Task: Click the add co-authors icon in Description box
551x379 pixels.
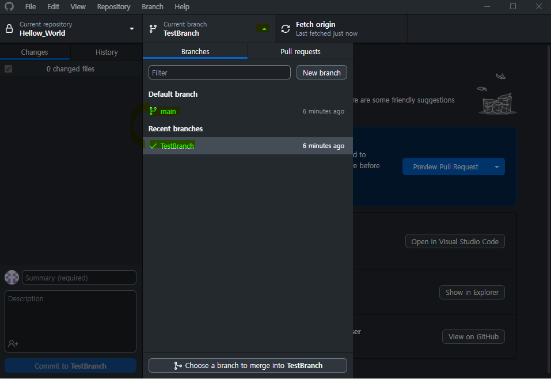Action: click(x=13, y=343)
